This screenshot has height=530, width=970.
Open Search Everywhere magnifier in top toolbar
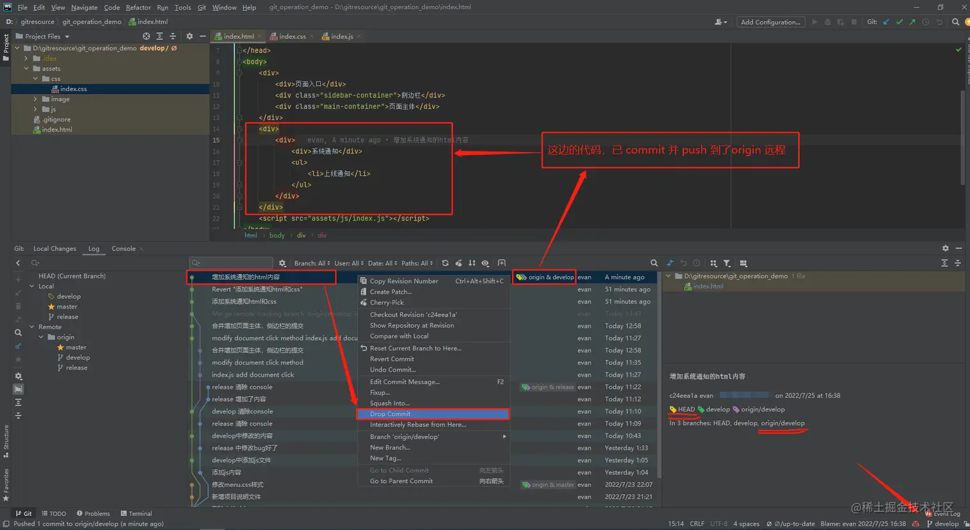point(955,22)
